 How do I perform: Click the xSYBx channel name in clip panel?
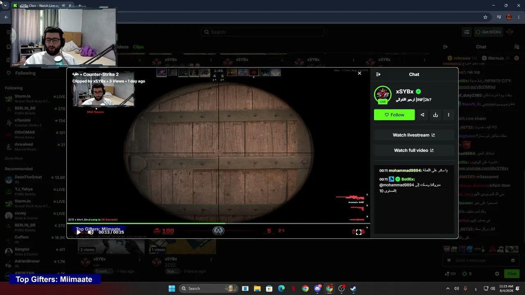[x=405, y=91]
